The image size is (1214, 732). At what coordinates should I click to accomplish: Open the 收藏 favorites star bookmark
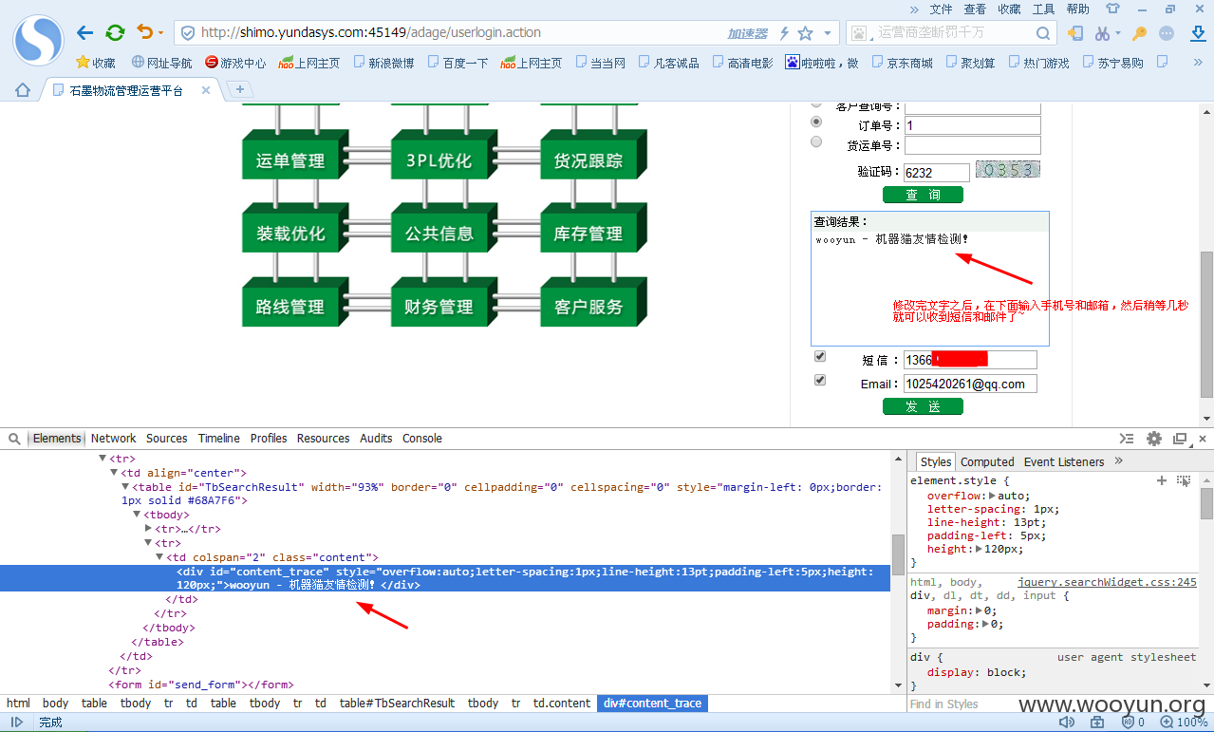pos(96,63)
